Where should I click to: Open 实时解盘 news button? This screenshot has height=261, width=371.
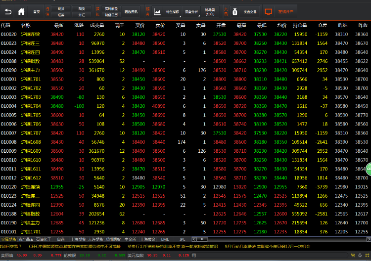[111, 9]
